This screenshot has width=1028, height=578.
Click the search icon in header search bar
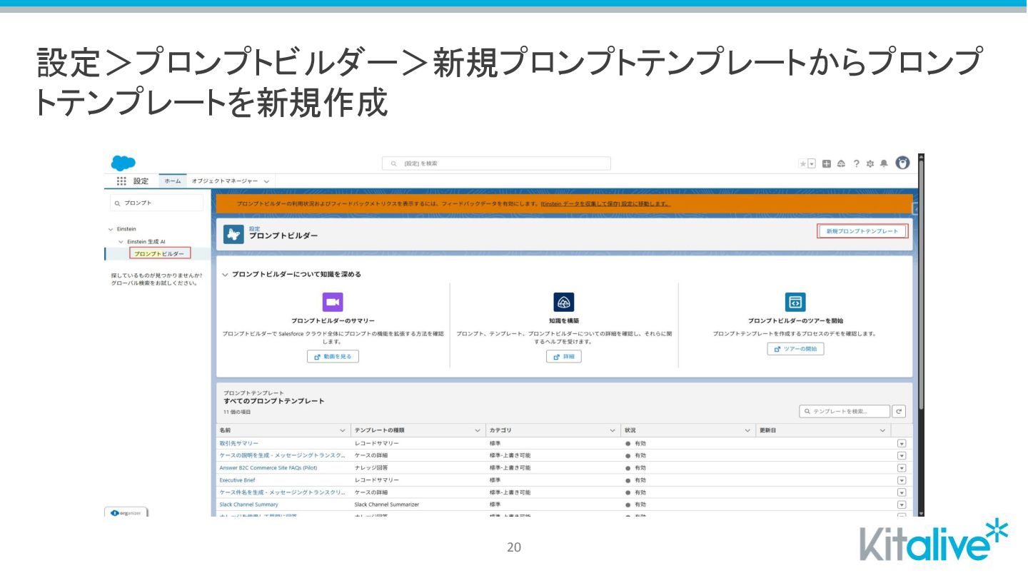pyautogui.click(x=394, y=163)
